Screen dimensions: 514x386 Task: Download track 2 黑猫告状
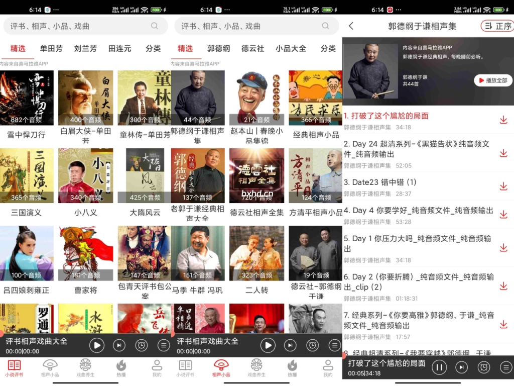point(503,153)
